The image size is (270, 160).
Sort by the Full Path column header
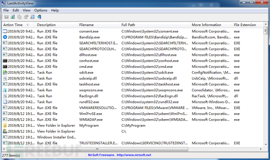click(155, 25)
